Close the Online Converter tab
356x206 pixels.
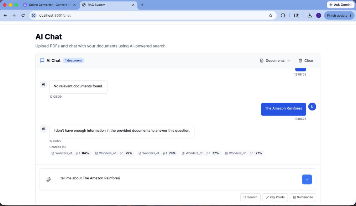pos(74,5)
